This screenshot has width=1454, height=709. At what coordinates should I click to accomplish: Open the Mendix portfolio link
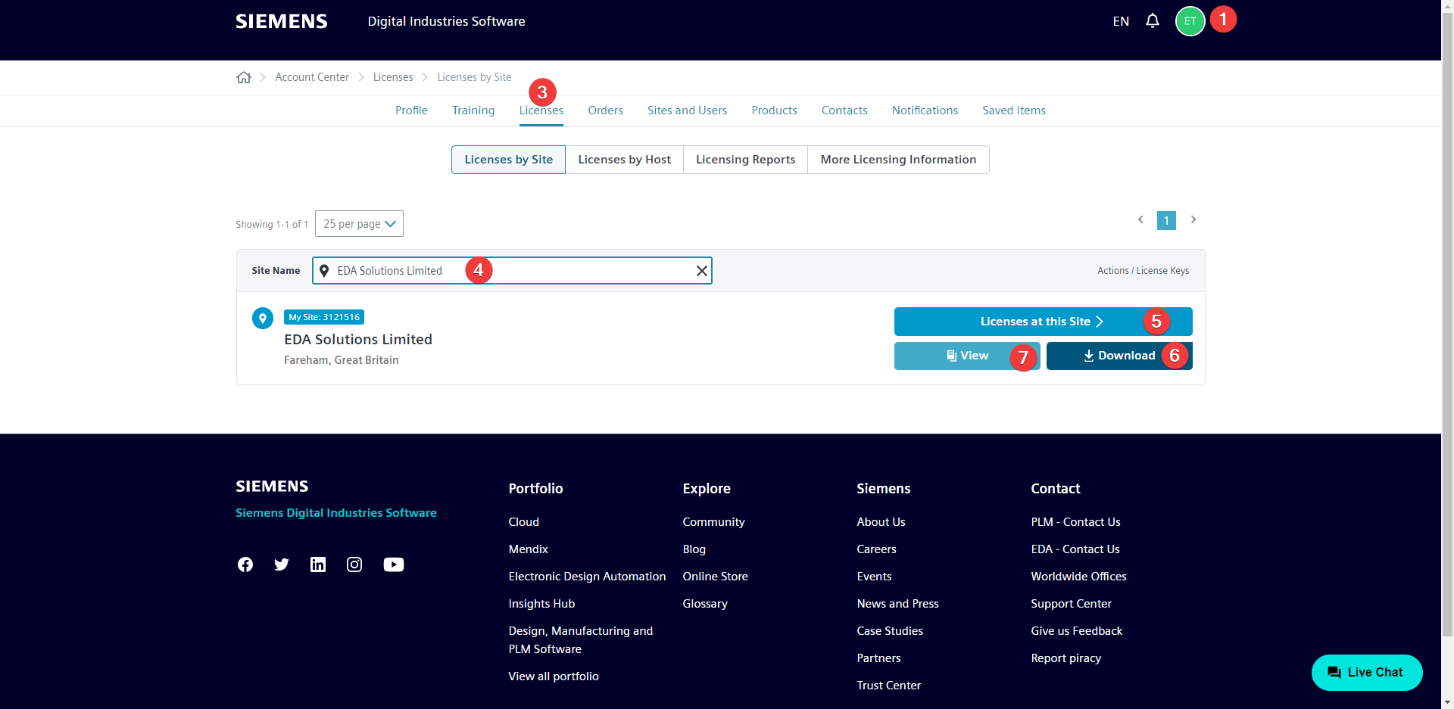tap(529, 549)
